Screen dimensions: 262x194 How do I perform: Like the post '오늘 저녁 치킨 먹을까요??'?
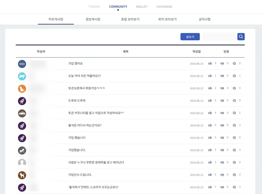coord(210,76)
